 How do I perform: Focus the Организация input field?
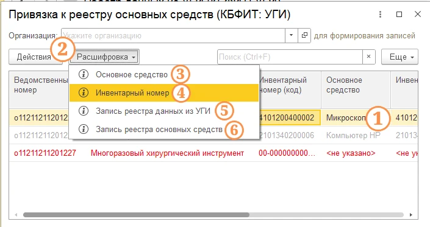coord(173,35)
